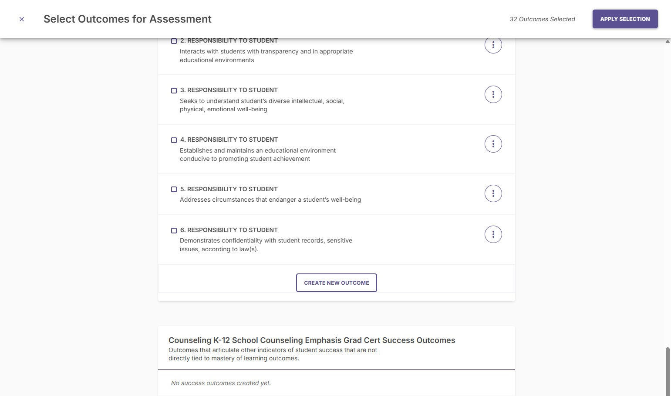671x396 pixels.
Task: Check the box for 5. Responsibility to Student
Action: pos(174,190)
